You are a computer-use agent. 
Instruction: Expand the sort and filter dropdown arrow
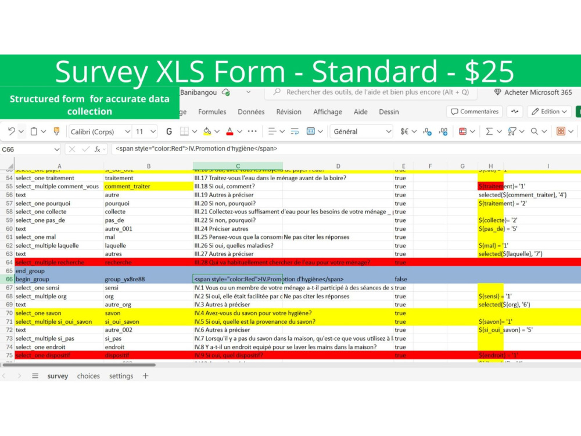[x=522, y=131]
